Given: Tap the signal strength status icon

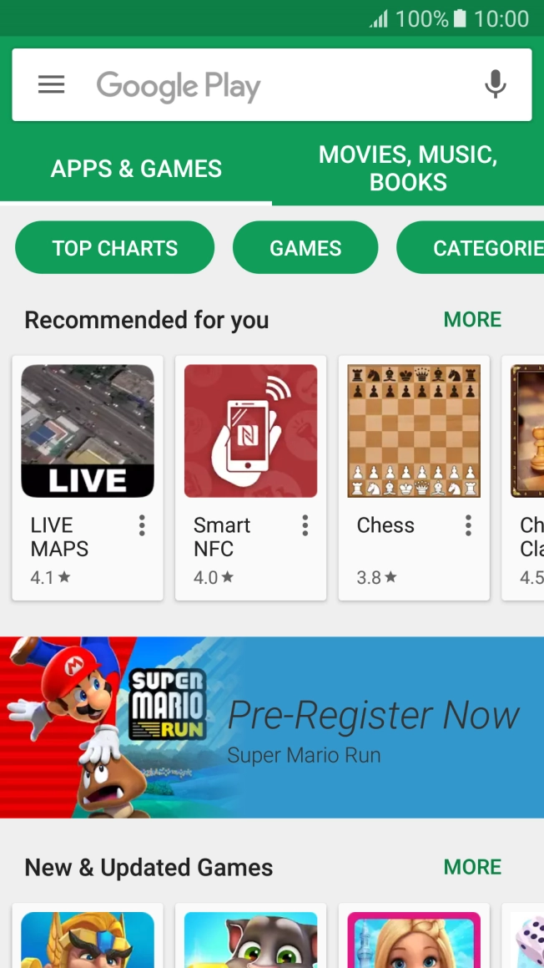Looking at the screenshot, I should tap(379, 19).
